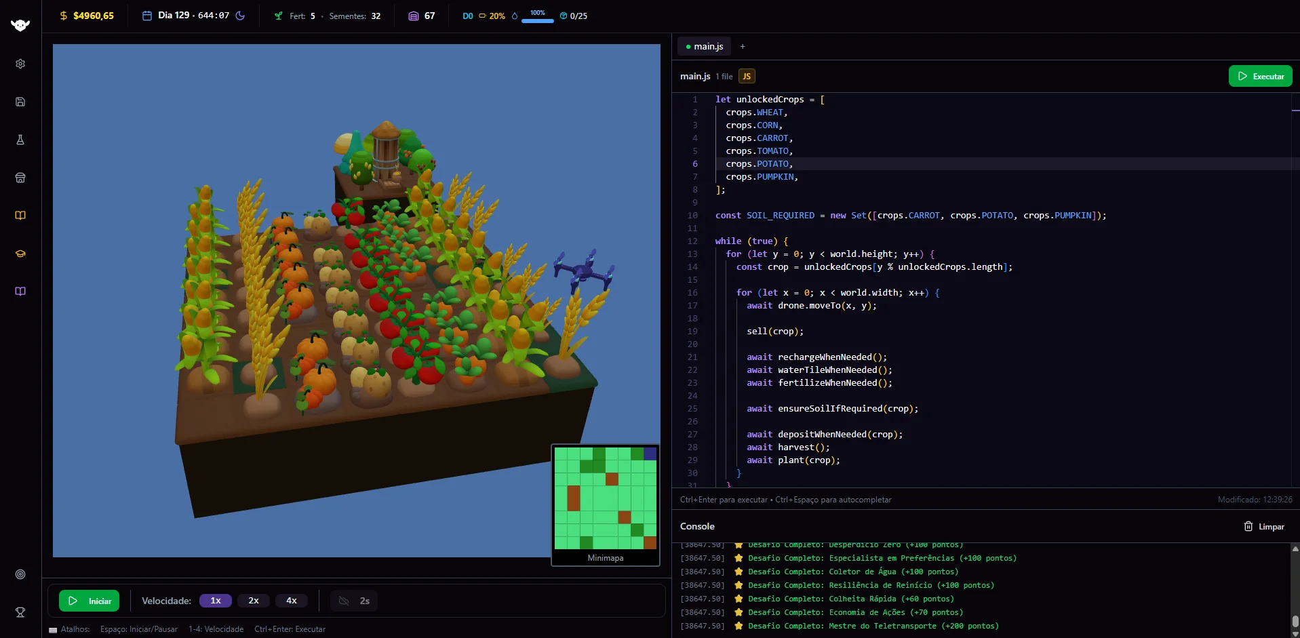
Task: Open the graduation cap tutorials icon
Action: pos(20,254)
